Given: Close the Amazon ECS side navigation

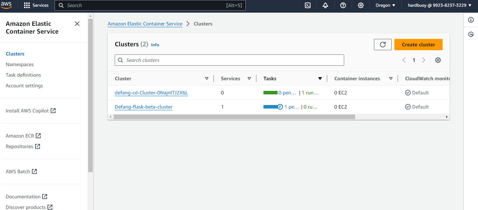Looking at the screenshot, I should pyautogui.click(x=77, y=24).
